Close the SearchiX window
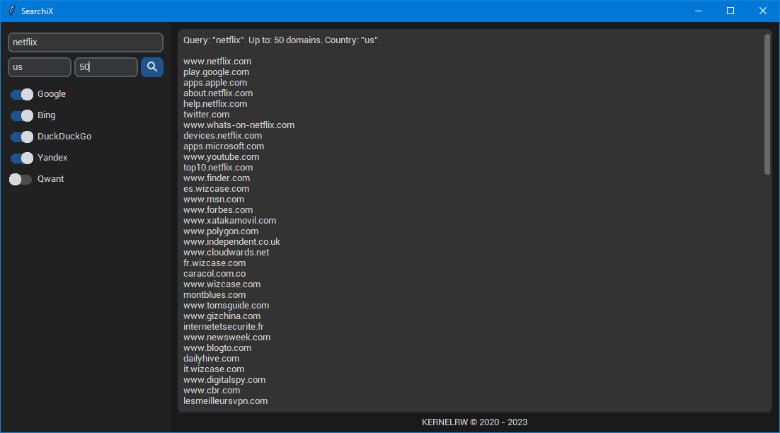This screenshot has height=433, width=780. (762, 11)
